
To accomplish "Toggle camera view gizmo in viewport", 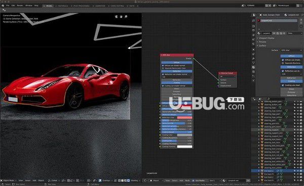I will click(116, 17).
